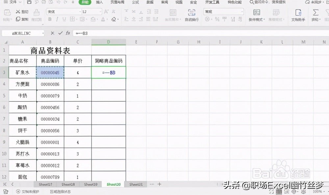Select cell containing 00000001
This screenshot has height=195, width=329.
(x=50, y=142)
